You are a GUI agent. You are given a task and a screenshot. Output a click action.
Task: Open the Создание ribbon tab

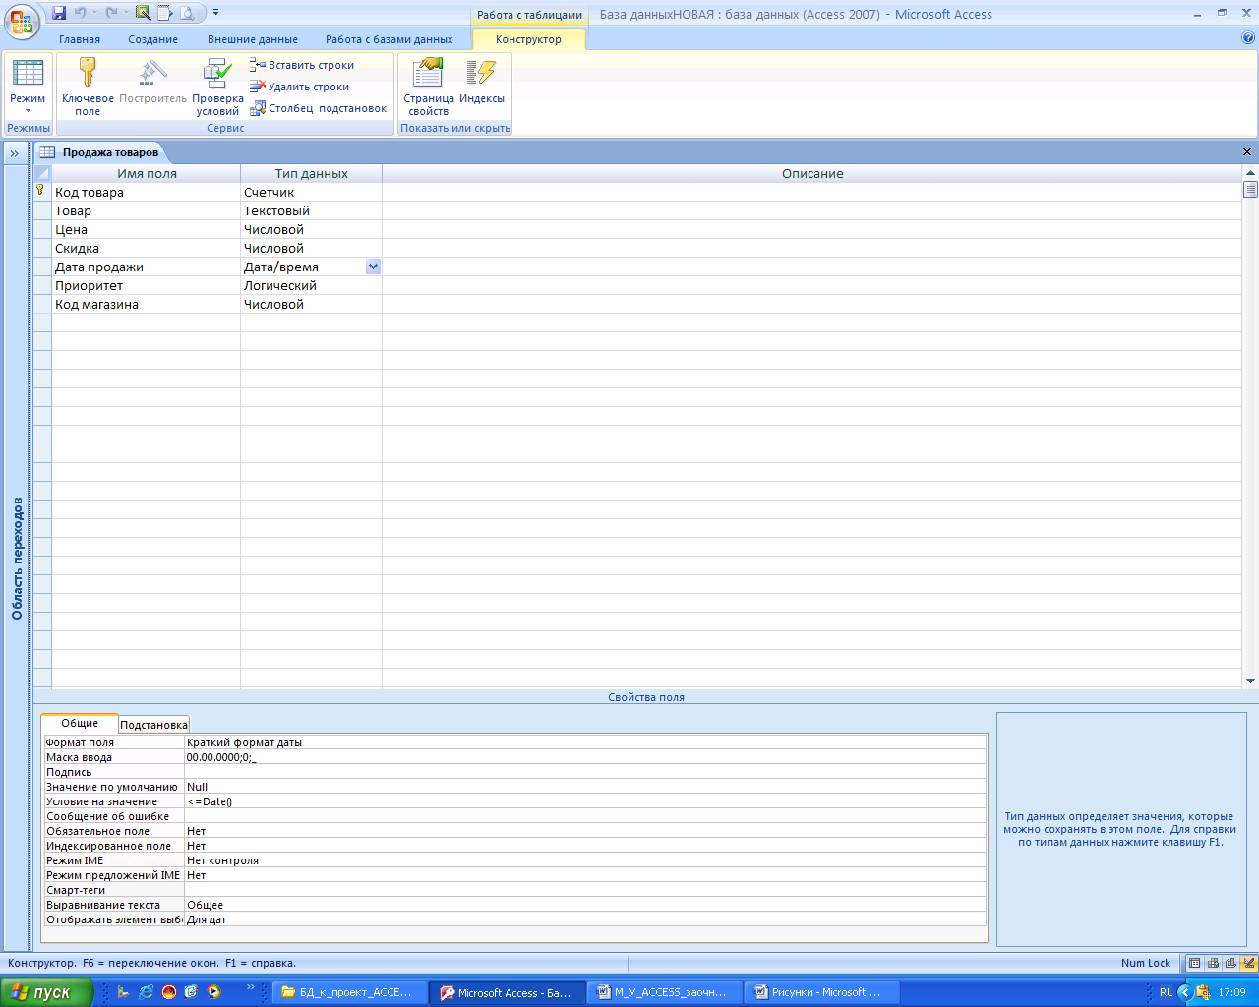tap(152, 39)
